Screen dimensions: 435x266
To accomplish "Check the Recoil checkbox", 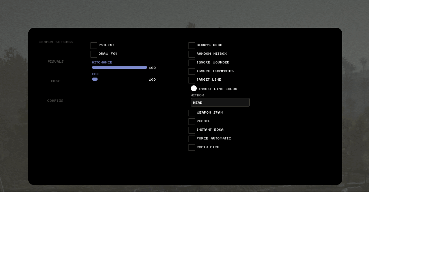I will coord(192,121).
